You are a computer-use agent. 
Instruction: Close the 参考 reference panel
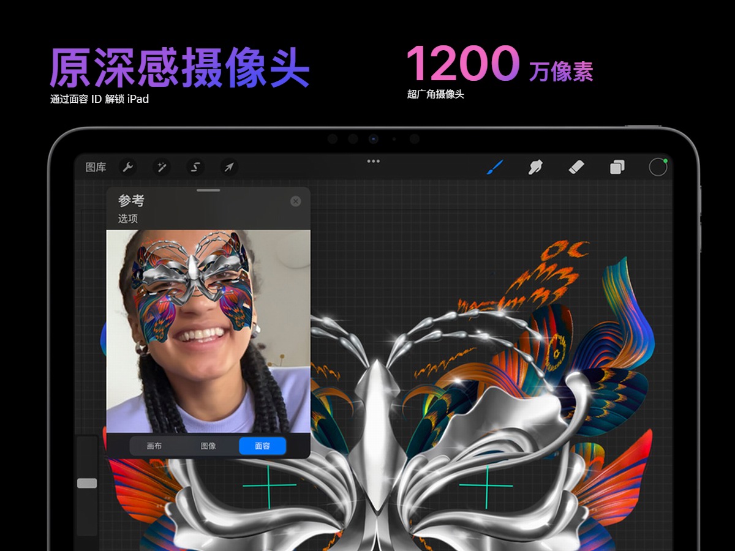pos(296,201)
